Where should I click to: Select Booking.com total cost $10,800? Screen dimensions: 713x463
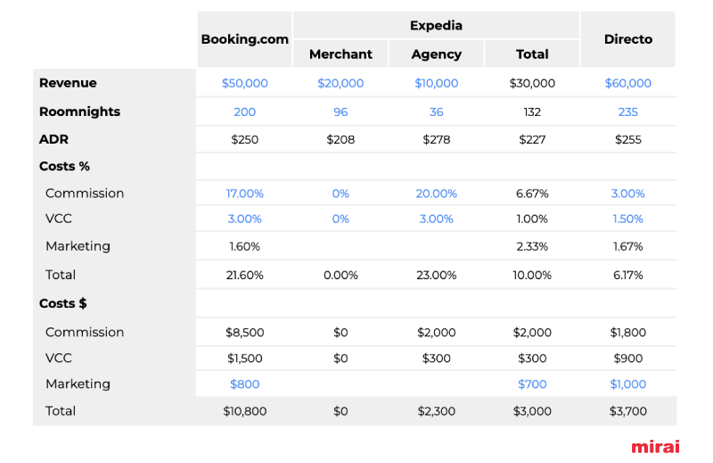tap(244, 411)
